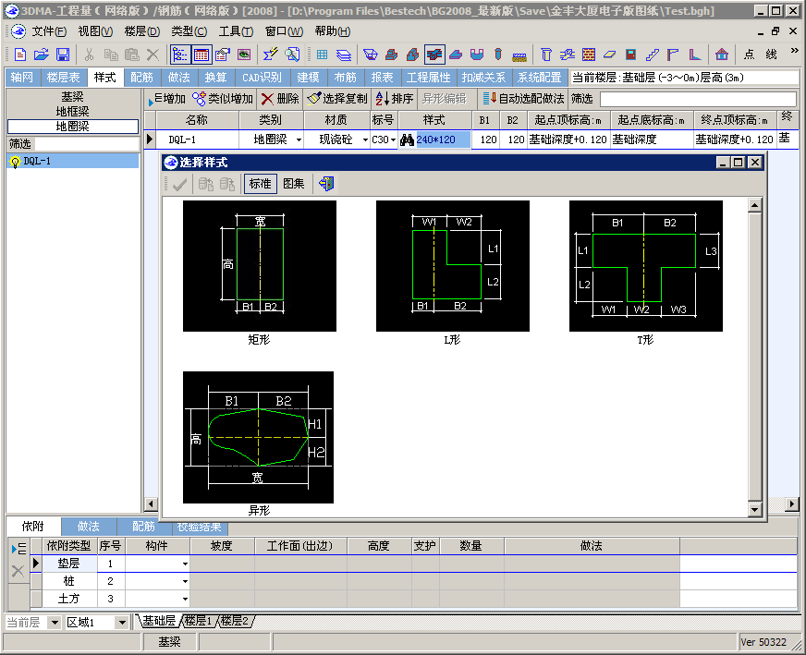Open the 区域1 dropdown
The width and height of the screenshot is (806, 655).
click(122, 623)
